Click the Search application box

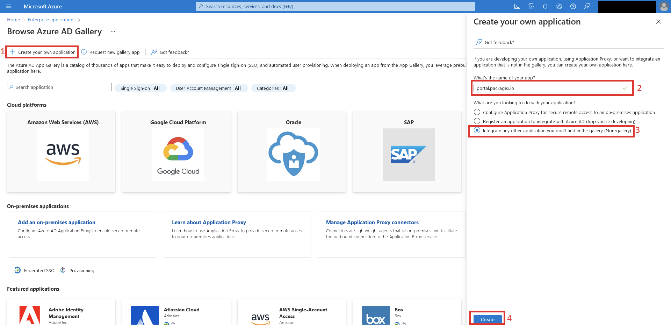tap(59, 87)
